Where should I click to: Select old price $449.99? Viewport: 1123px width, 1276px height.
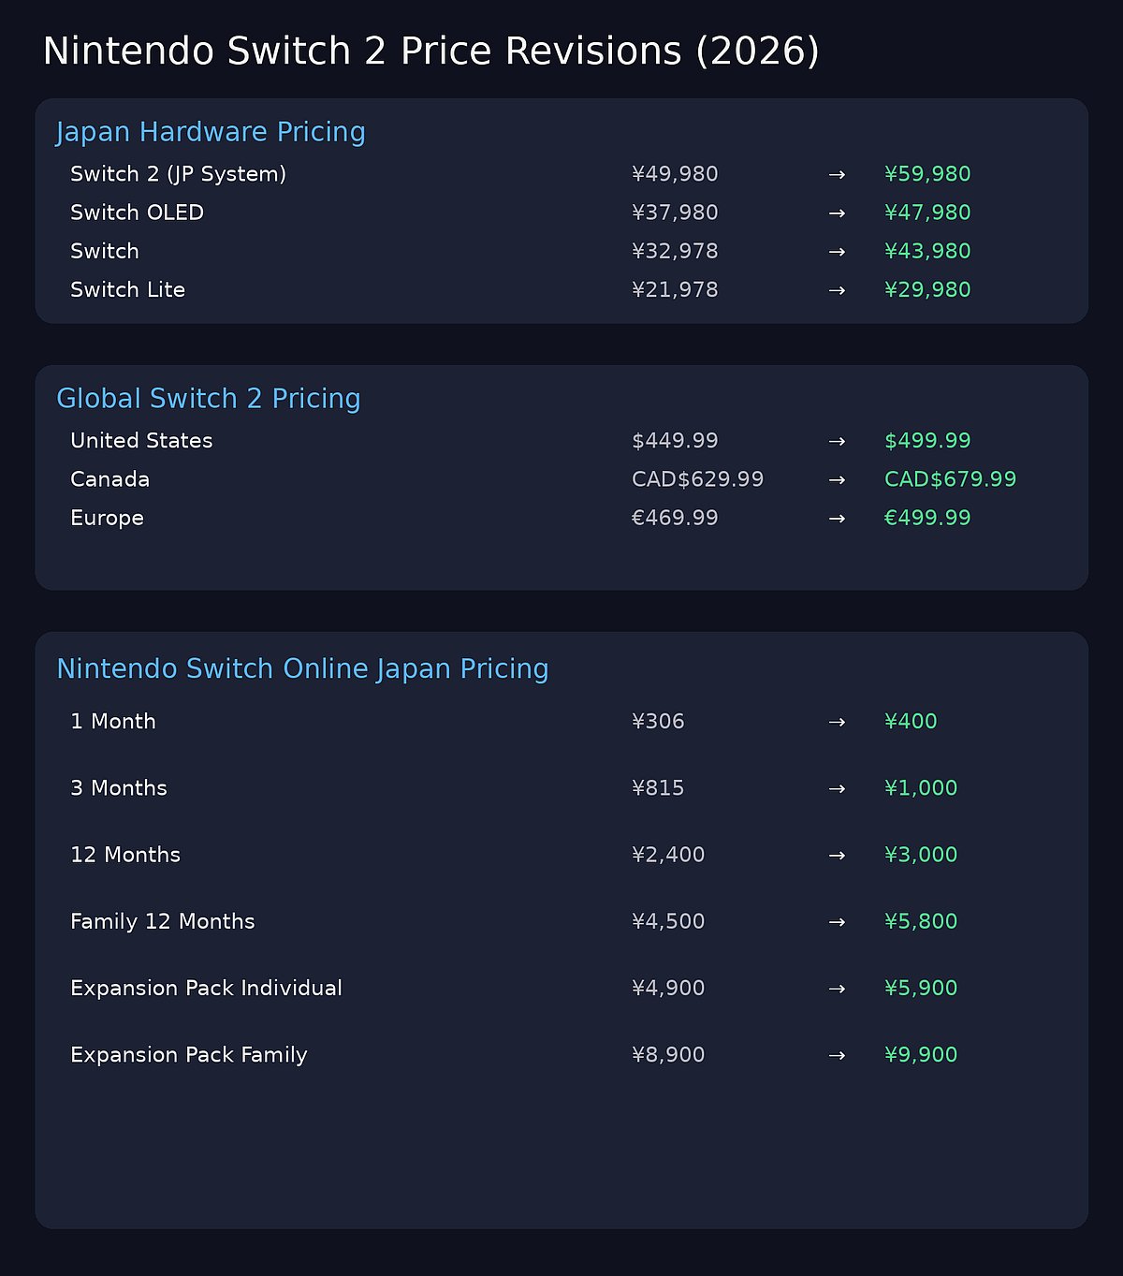coord(675,440)
